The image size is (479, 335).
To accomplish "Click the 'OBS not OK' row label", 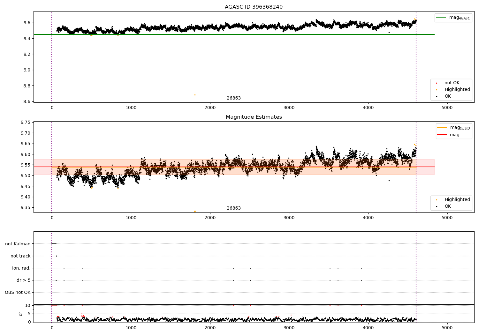I will [18, 292].
